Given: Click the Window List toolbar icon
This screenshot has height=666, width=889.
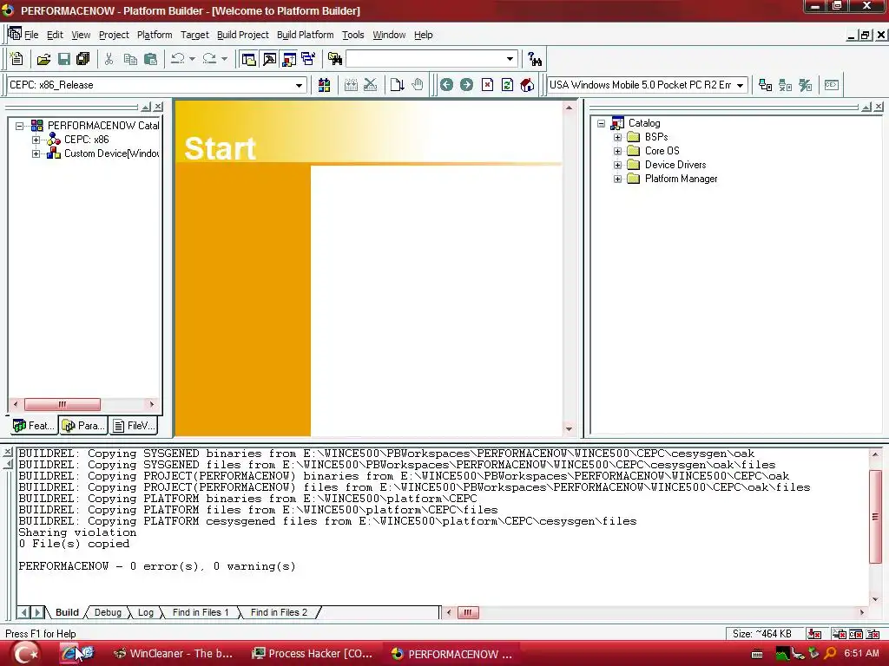Looking at the screenshot, I should pos(308,58).
